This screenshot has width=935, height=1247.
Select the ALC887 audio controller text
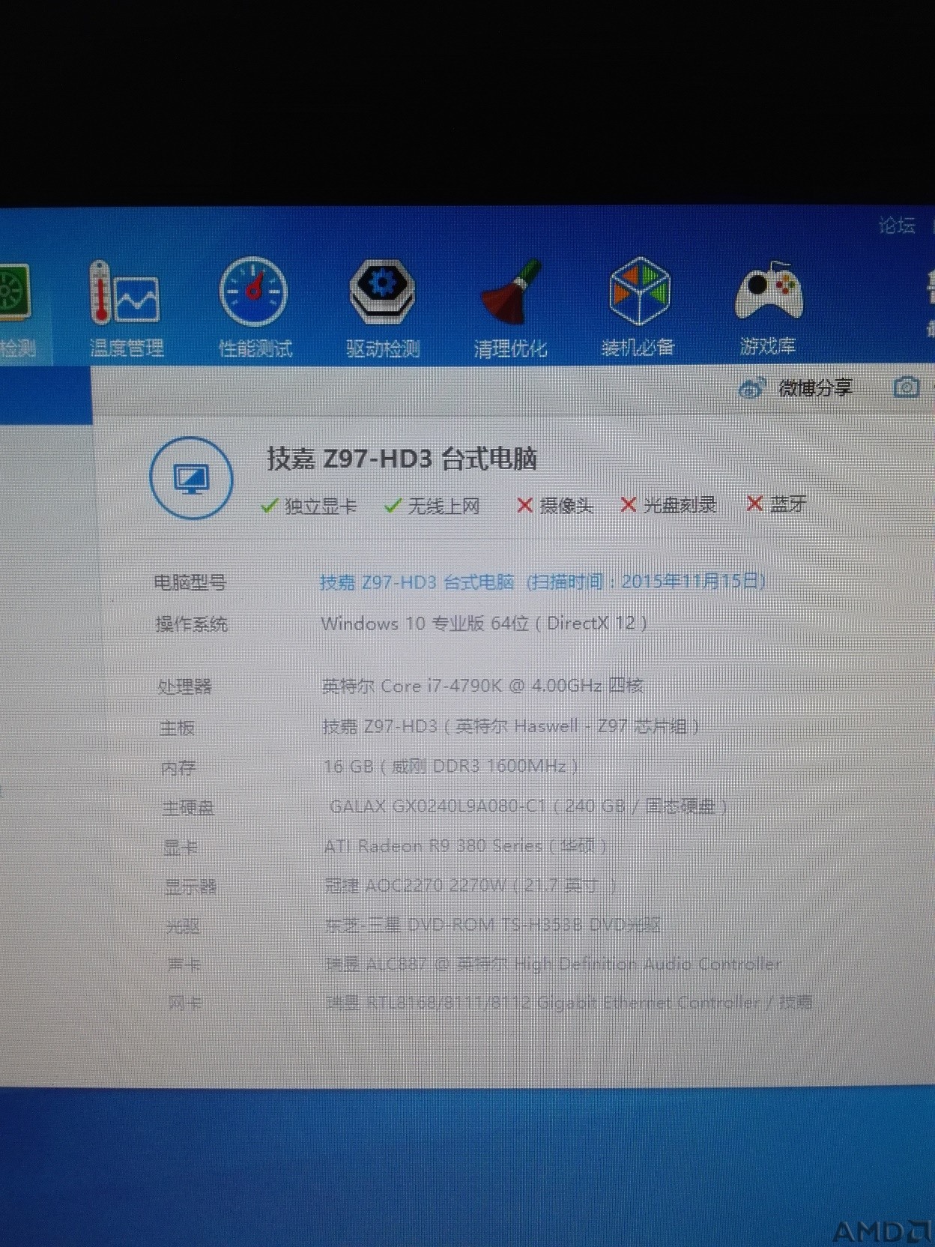tap(554, 963)
